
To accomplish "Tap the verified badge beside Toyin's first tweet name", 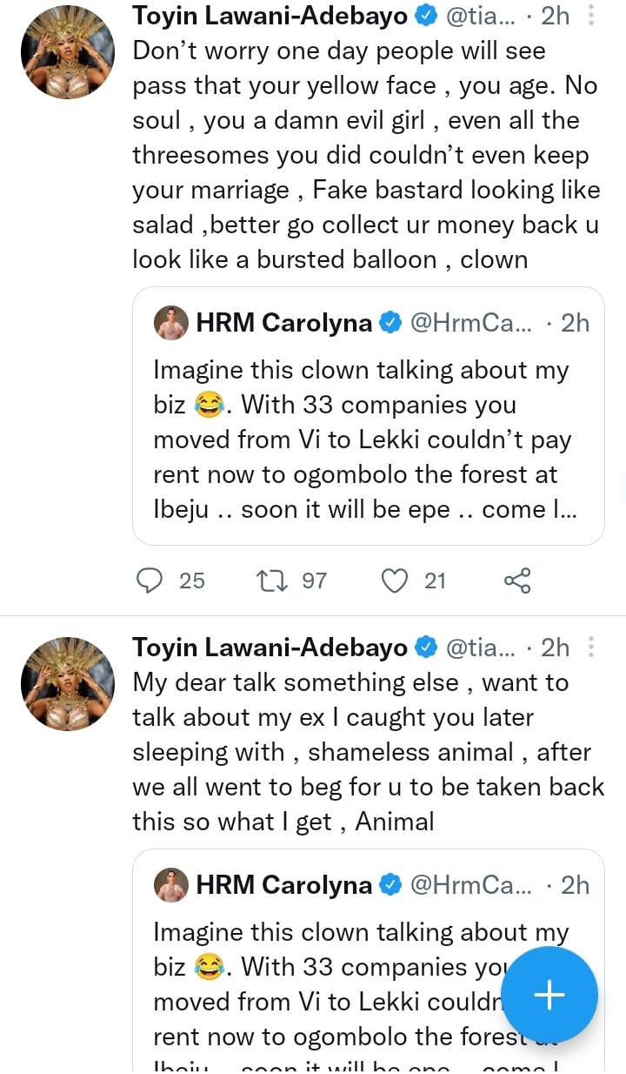I will point(425,16).
